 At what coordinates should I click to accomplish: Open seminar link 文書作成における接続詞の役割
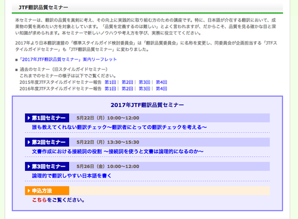point(117,151)
